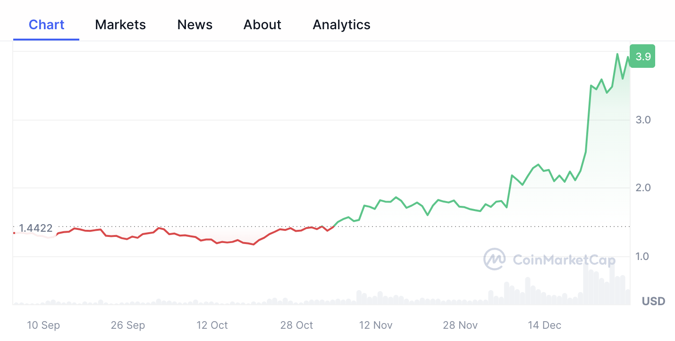Click the 1.4422 opening price label
Viewport: 675px width, 341px height.
pyautogui.click(x=35, y=228)
